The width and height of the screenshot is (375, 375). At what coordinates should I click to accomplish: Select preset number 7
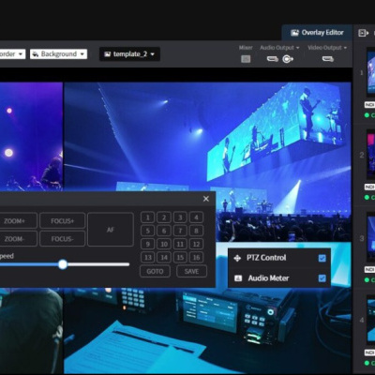pyautogui.click(x=180, y=231)
